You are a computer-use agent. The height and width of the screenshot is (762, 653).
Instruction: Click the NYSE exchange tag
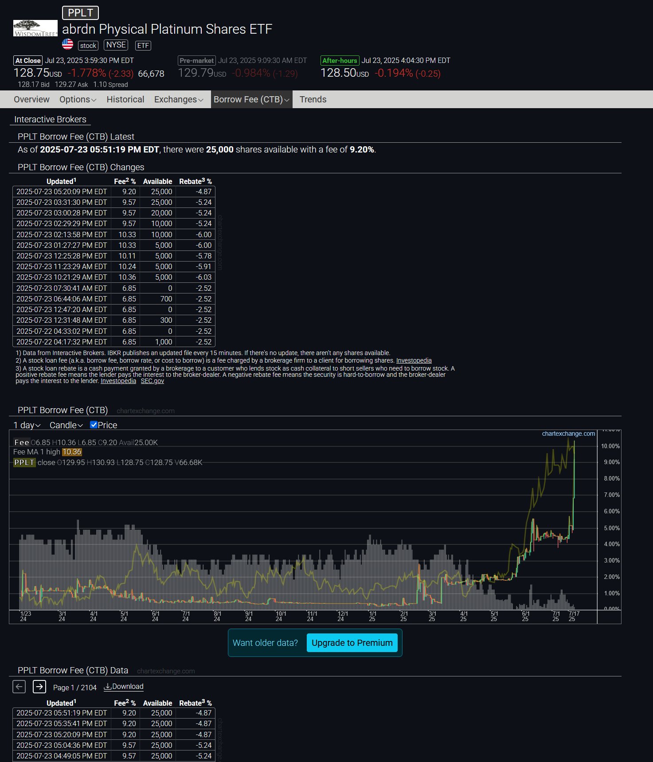click(116, 45)
